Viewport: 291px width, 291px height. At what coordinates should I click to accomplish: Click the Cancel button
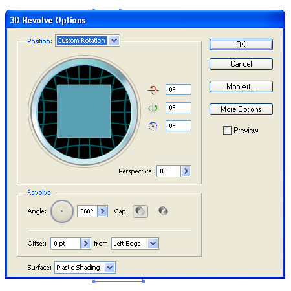click(x=241, y=64)
